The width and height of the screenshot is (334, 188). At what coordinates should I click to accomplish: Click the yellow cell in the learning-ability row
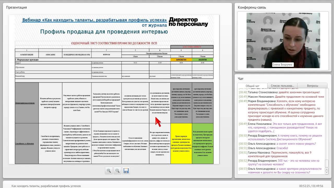tap(181, 144)
